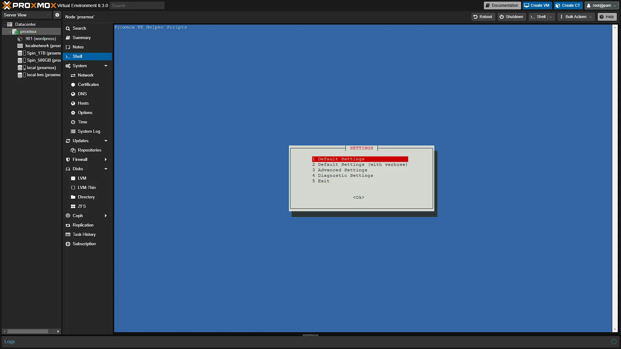621x349 pixels.
Task: Open the Server View dropdown
Action: 27,15
